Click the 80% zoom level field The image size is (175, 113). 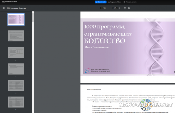[x=115, y=8]
